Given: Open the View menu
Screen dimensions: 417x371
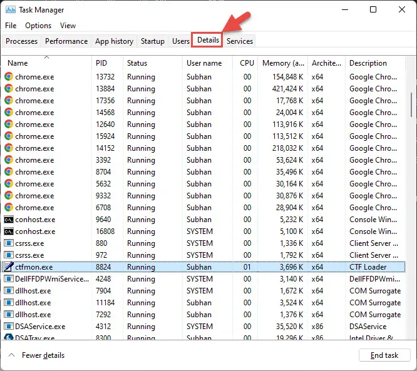Looking at the screenshot, I should coord(68,26).
